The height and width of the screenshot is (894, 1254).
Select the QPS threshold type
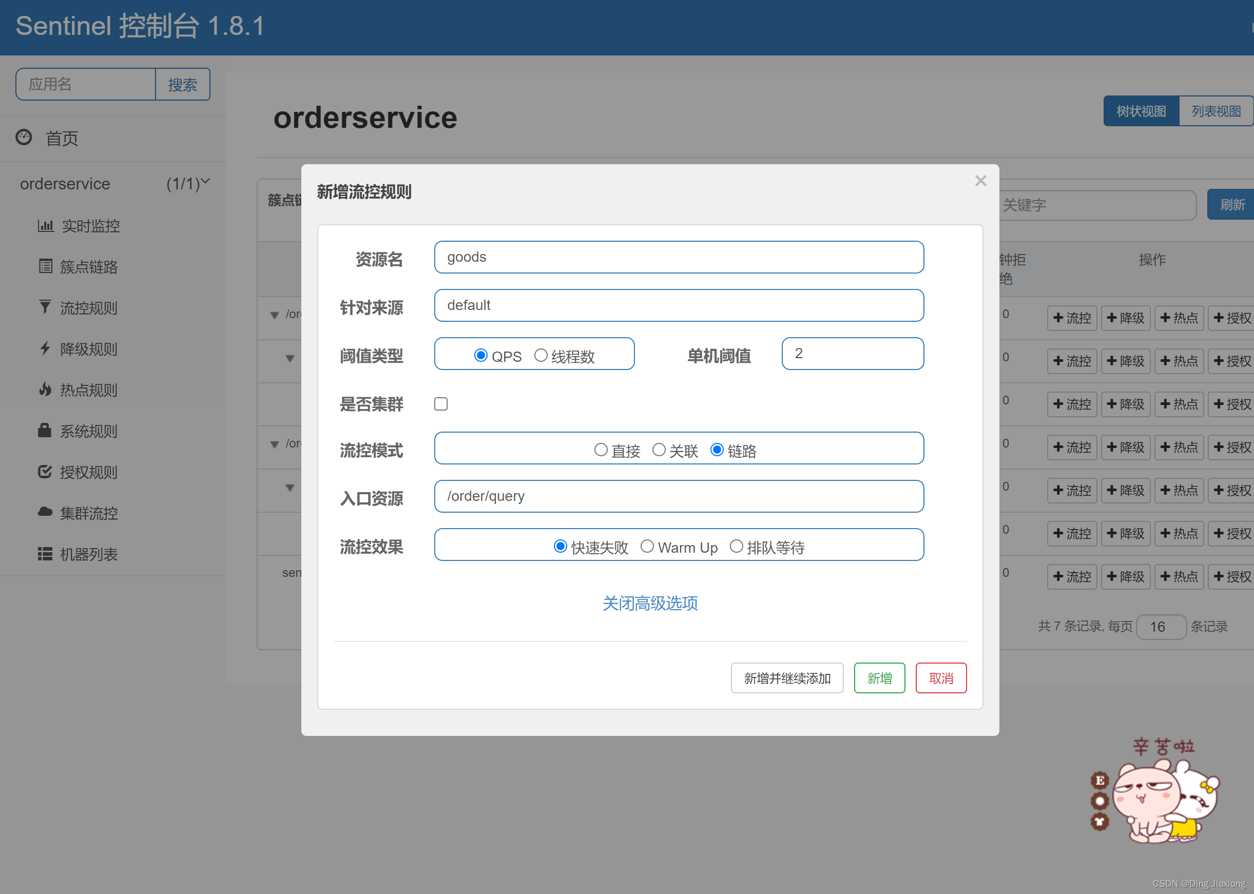(x=480, y=355)
